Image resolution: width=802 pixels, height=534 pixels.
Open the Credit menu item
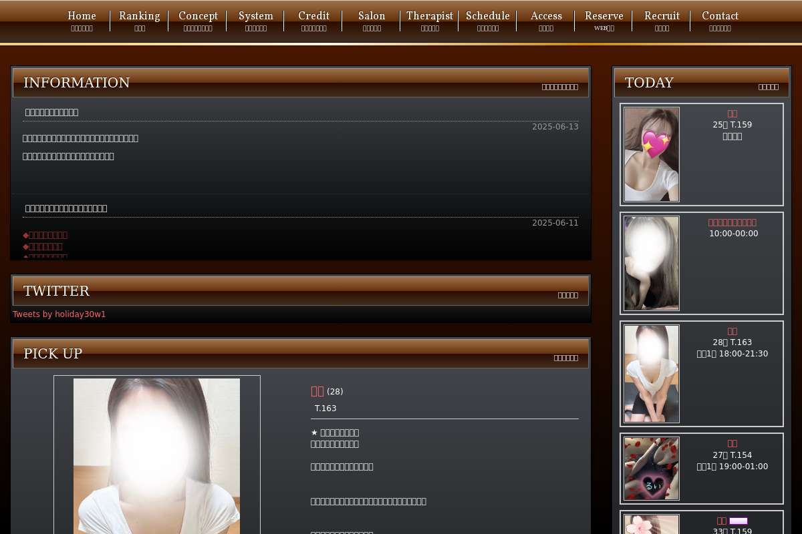tap(313, 20)
